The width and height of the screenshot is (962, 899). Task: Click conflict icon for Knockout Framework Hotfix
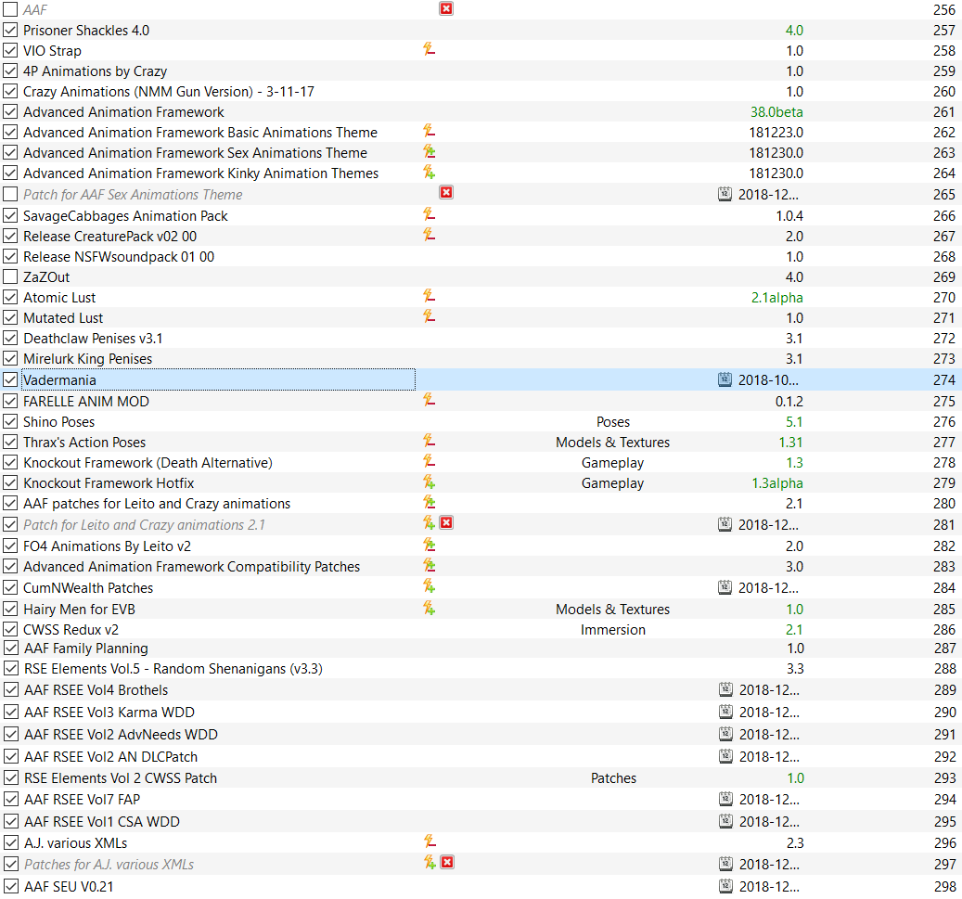429,482
